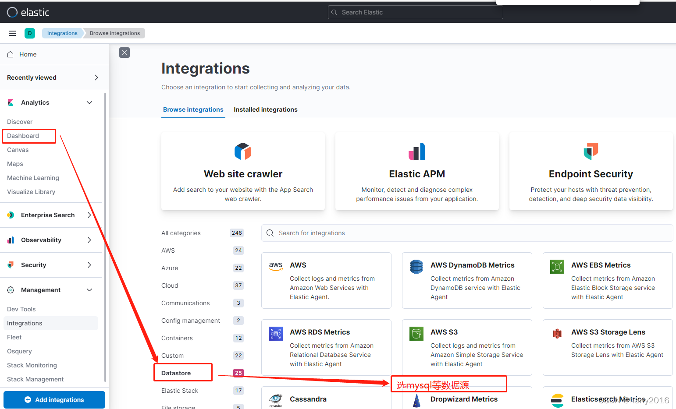Expand Recently viewed chevron
This screenshot has height=409, width=676.
96,78
